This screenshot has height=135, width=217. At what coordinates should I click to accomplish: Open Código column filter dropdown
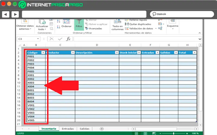pyautogui.click(x=43, y=53)
